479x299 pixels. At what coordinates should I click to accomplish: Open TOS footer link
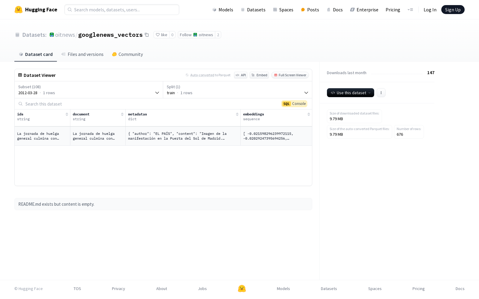(x=77, y=289)
